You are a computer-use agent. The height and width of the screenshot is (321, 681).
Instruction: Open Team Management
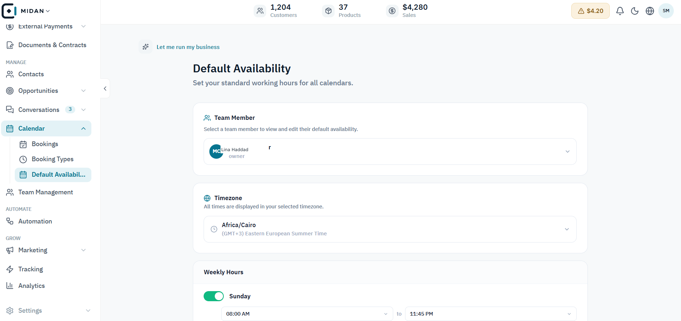coord(46,192)
